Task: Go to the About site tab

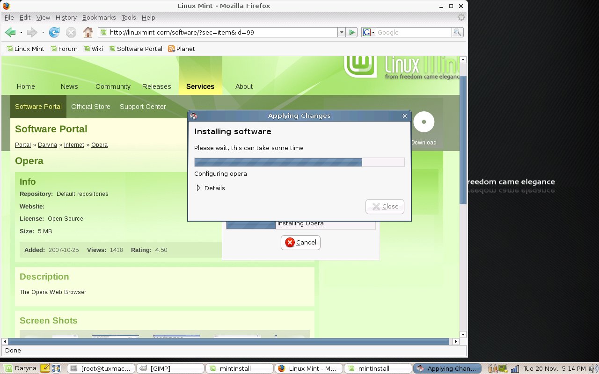Action: point(244,86)
